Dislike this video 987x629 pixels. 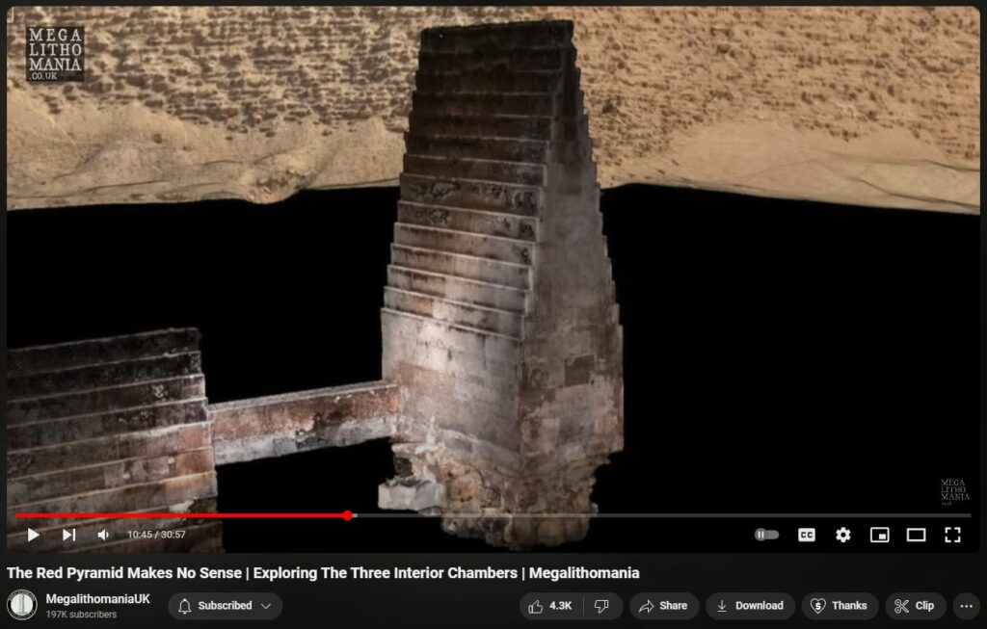click(601, 606)
